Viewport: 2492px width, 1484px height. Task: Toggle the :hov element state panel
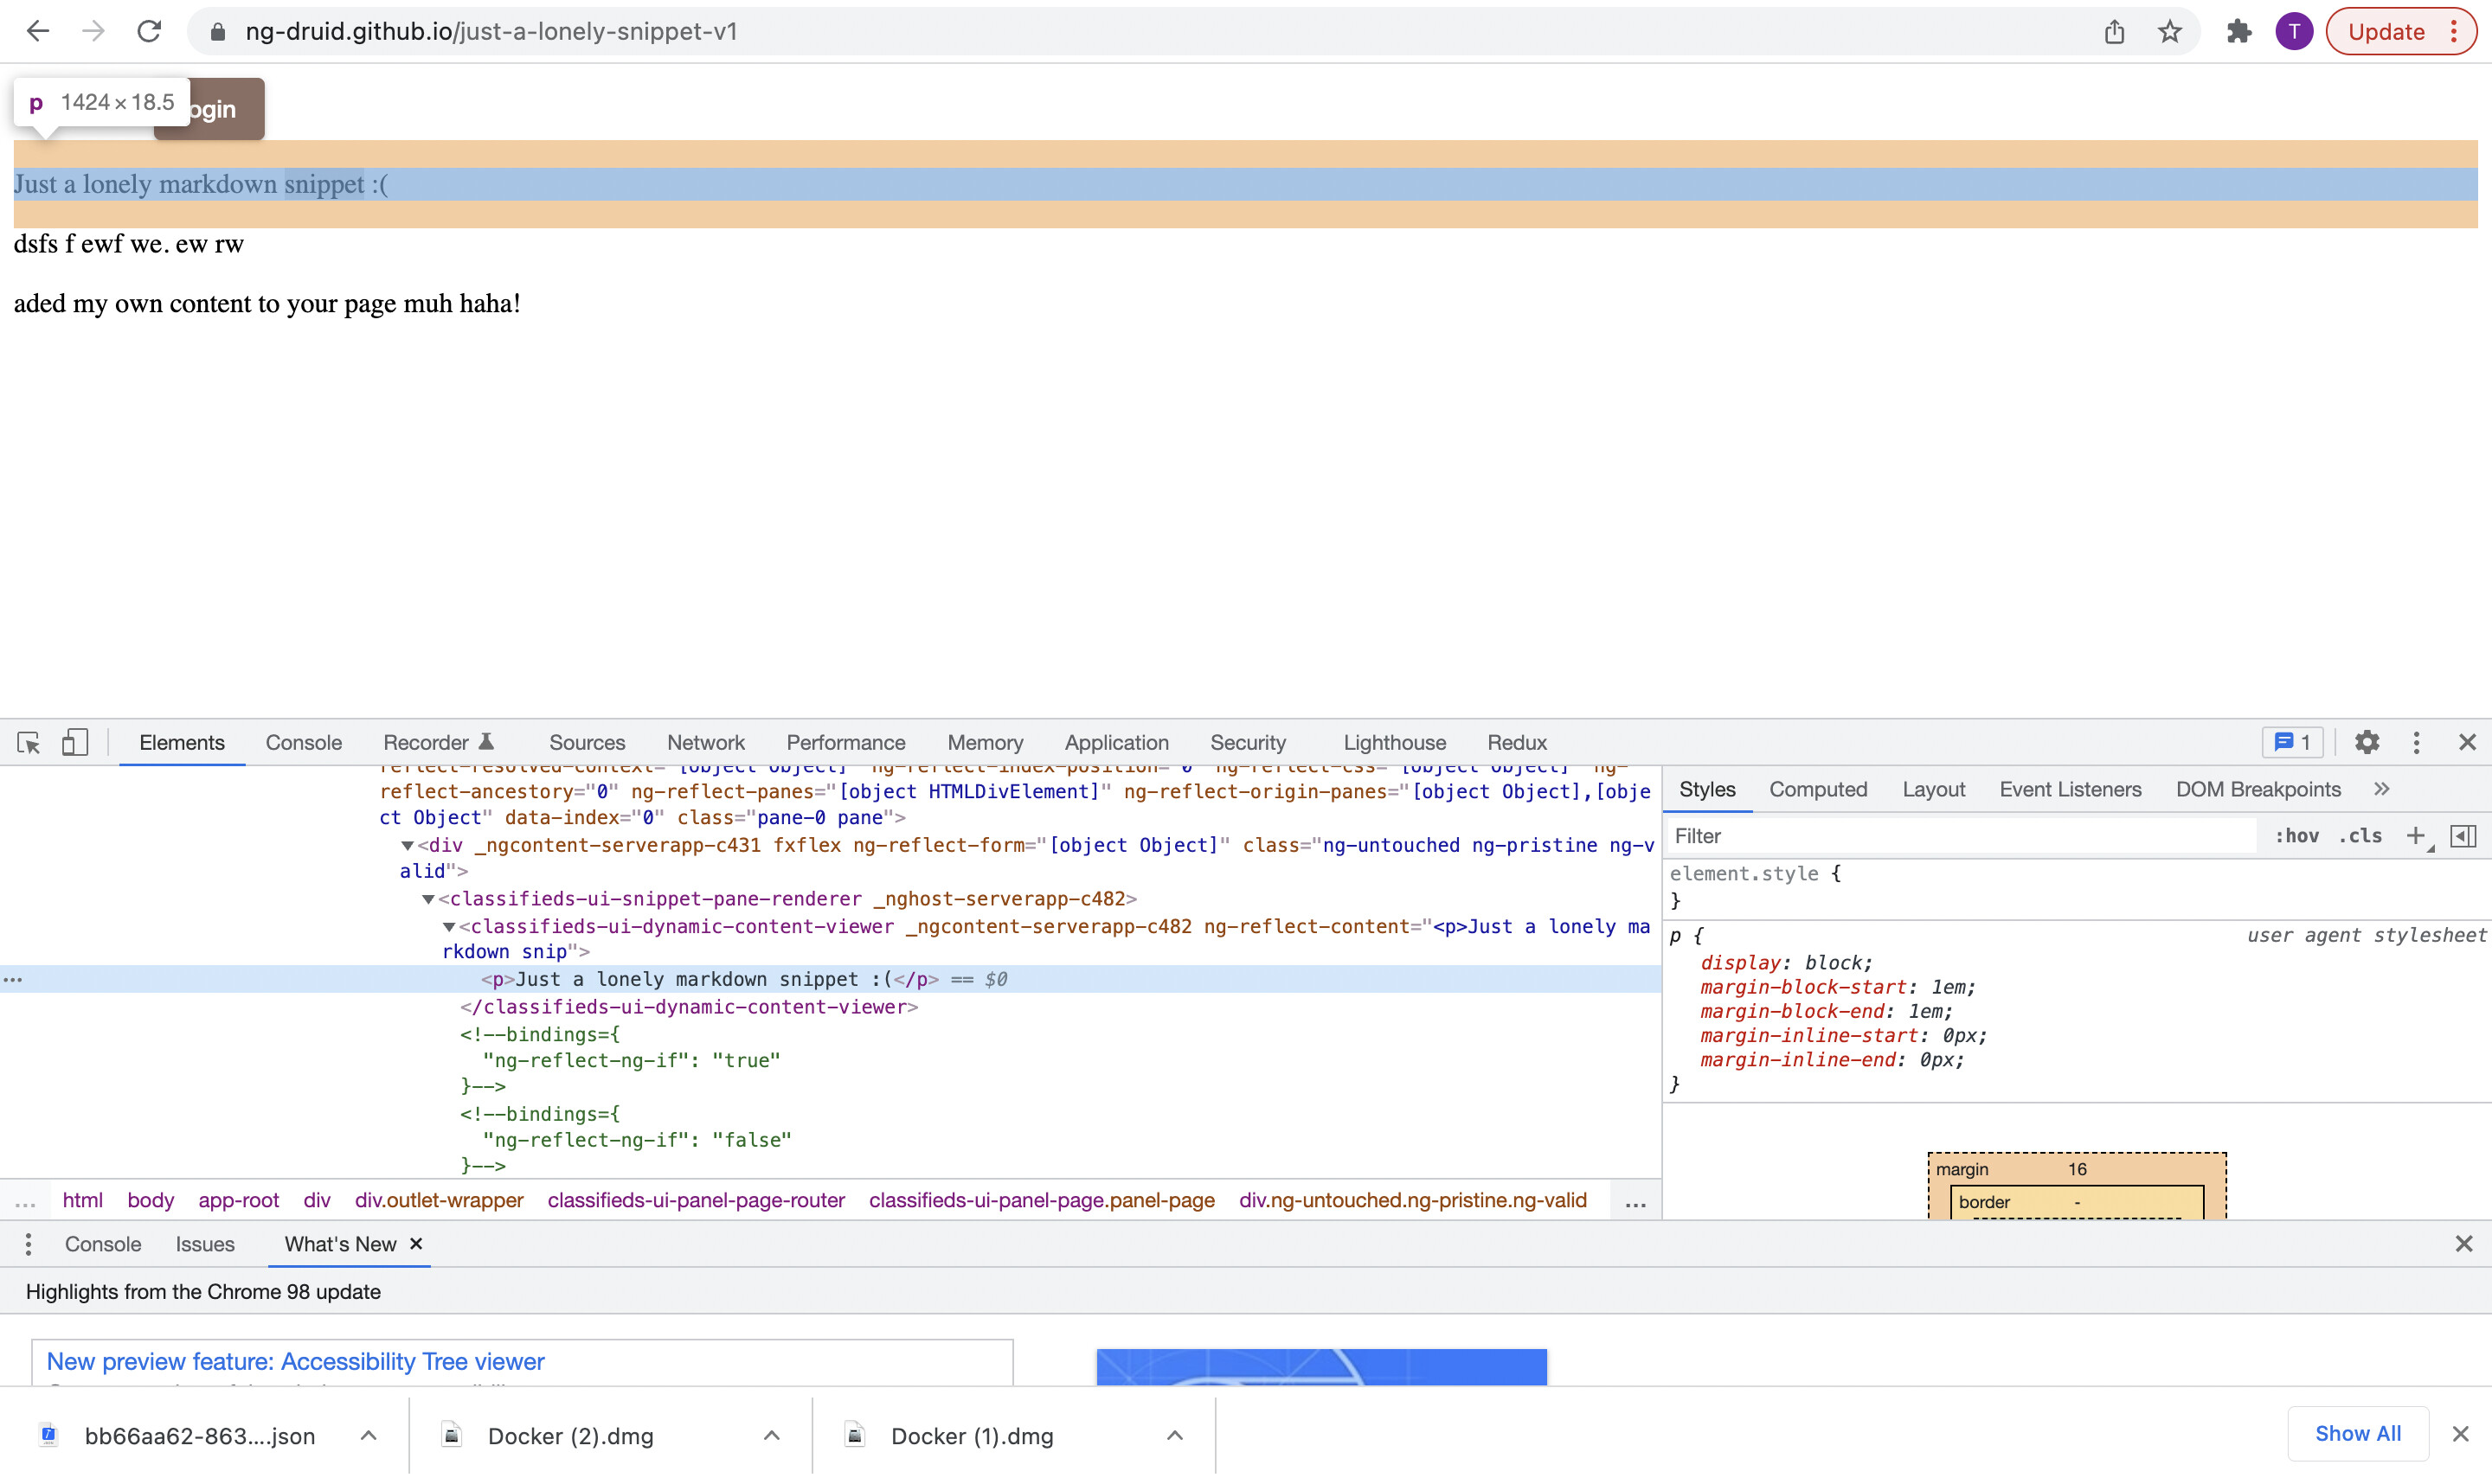click(2297, 836)
